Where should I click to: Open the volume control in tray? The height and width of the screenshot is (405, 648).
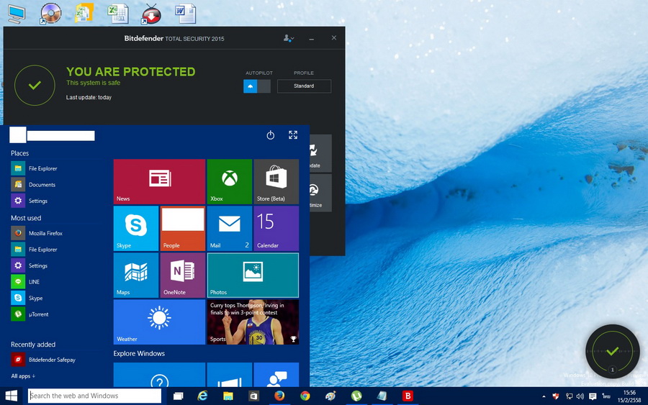pyautogui.click(x=580, y=396)
